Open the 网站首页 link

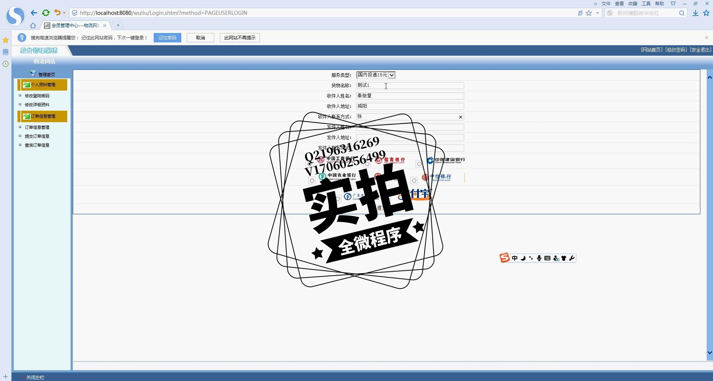pos(652,50)
